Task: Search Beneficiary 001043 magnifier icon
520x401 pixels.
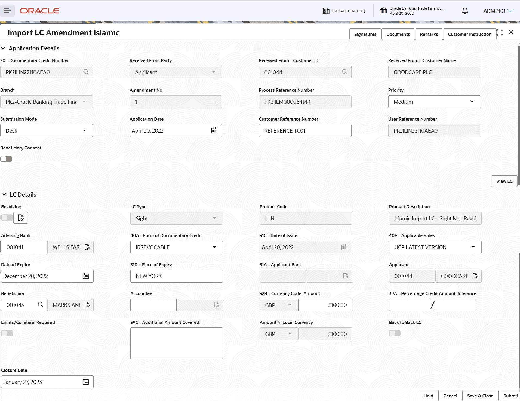Action: coord(41,305)
